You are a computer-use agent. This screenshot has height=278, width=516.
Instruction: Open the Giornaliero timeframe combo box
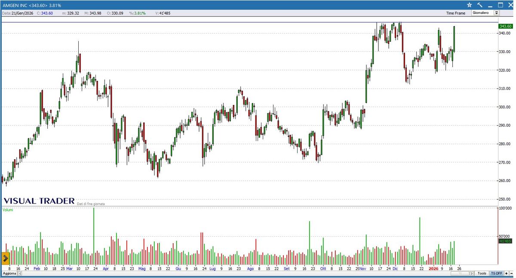(482, 13)
